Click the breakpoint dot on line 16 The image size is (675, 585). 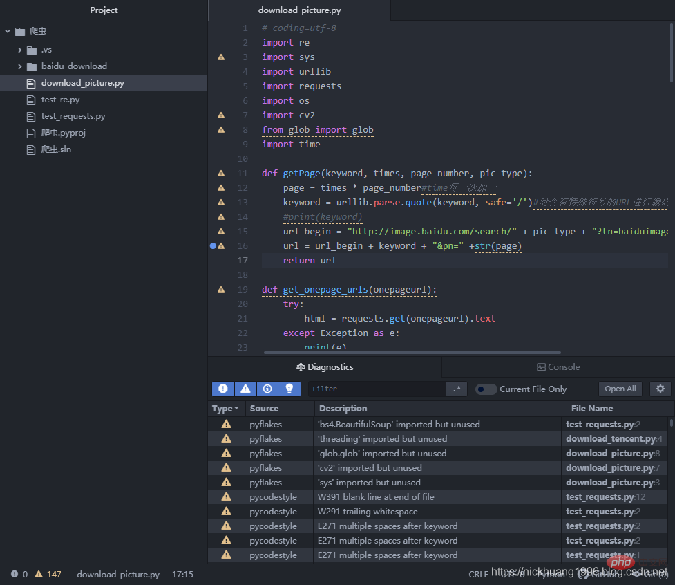pyautogui.click(x=213, y=245)
